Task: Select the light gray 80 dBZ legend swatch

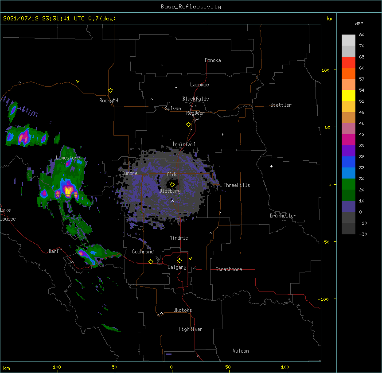Action: pyautogui.click(x=348, y=40)
